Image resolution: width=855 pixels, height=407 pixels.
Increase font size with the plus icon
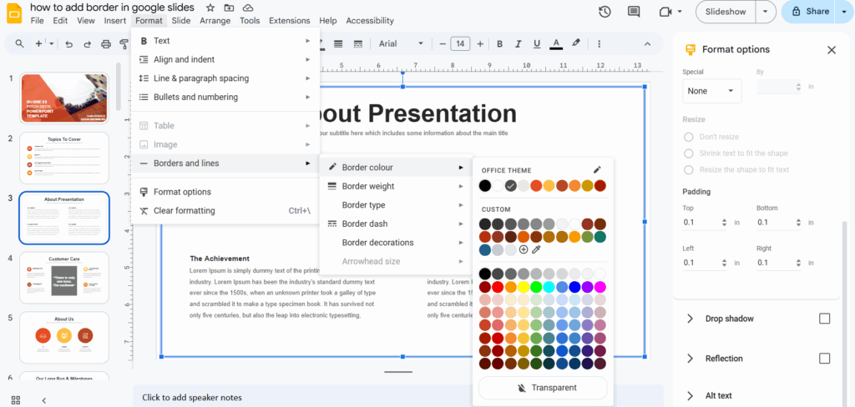click(x=480, y=43)
